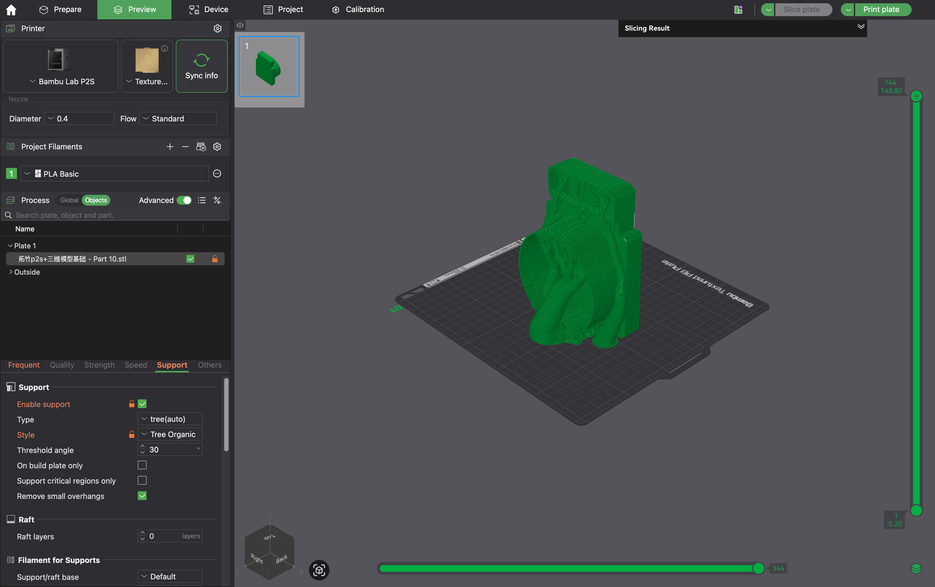
Task: Switch process scope to Global
Action: 69,200
